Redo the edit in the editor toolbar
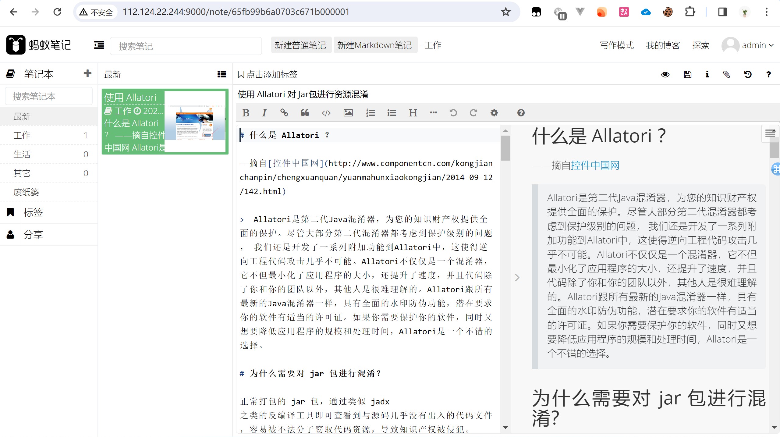The width and height of the screenshot is (780, 437). pos(473,113)
